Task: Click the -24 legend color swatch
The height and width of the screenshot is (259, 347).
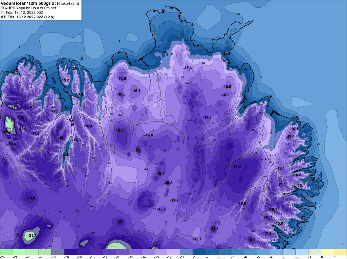Action: pos(19,252)
